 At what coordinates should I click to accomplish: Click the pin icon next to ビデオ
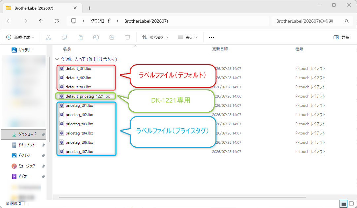[x=43, y=177]
